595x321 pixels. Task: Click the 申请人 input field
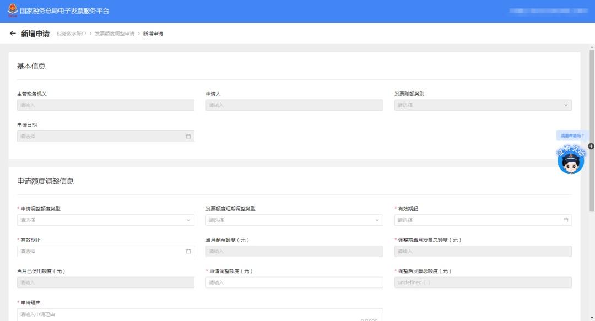coord(294,105)
